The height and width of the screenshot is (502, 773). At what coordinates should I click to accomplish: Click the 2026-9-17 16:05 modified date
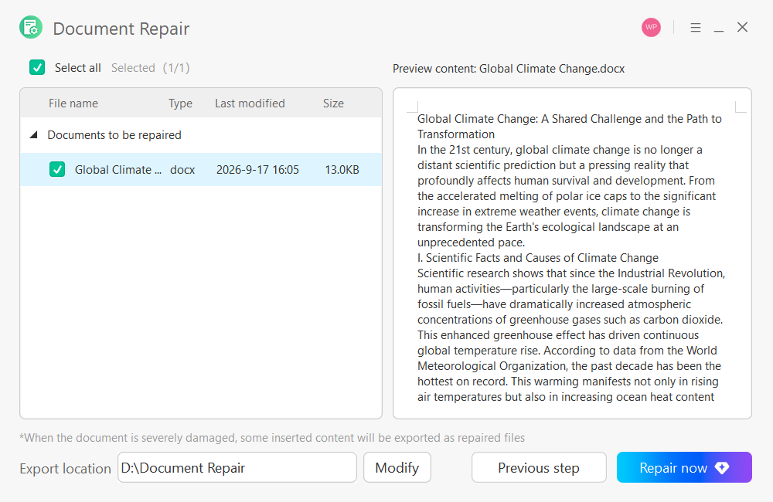257,169
